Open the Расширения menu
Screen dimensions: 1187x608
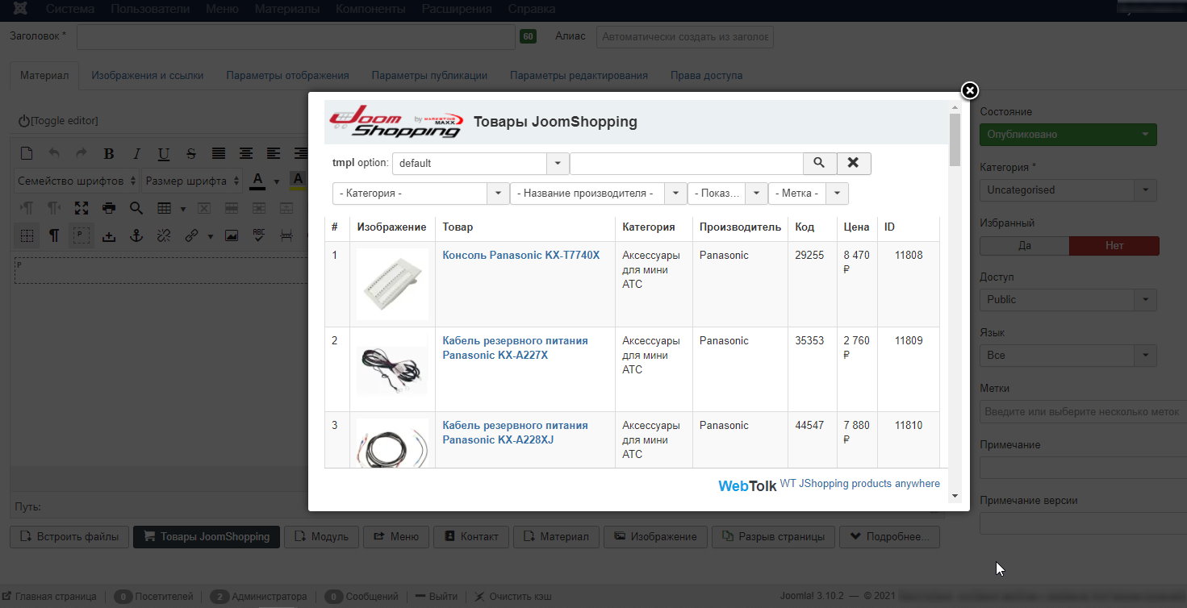click(456, 9)
